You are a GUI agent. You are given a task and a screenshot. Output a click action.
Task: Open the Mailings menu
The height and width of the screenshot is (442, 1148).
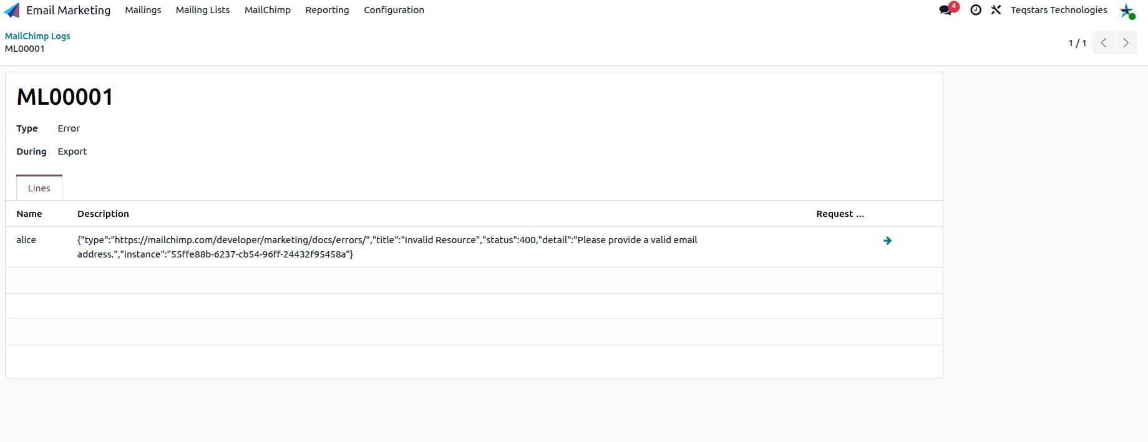143,10
